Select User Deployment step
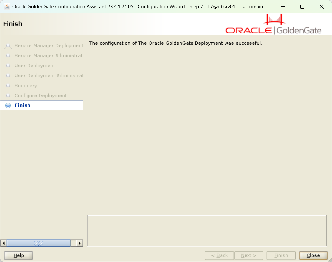Viewport: 332px width, 262px height. (35, 66)
